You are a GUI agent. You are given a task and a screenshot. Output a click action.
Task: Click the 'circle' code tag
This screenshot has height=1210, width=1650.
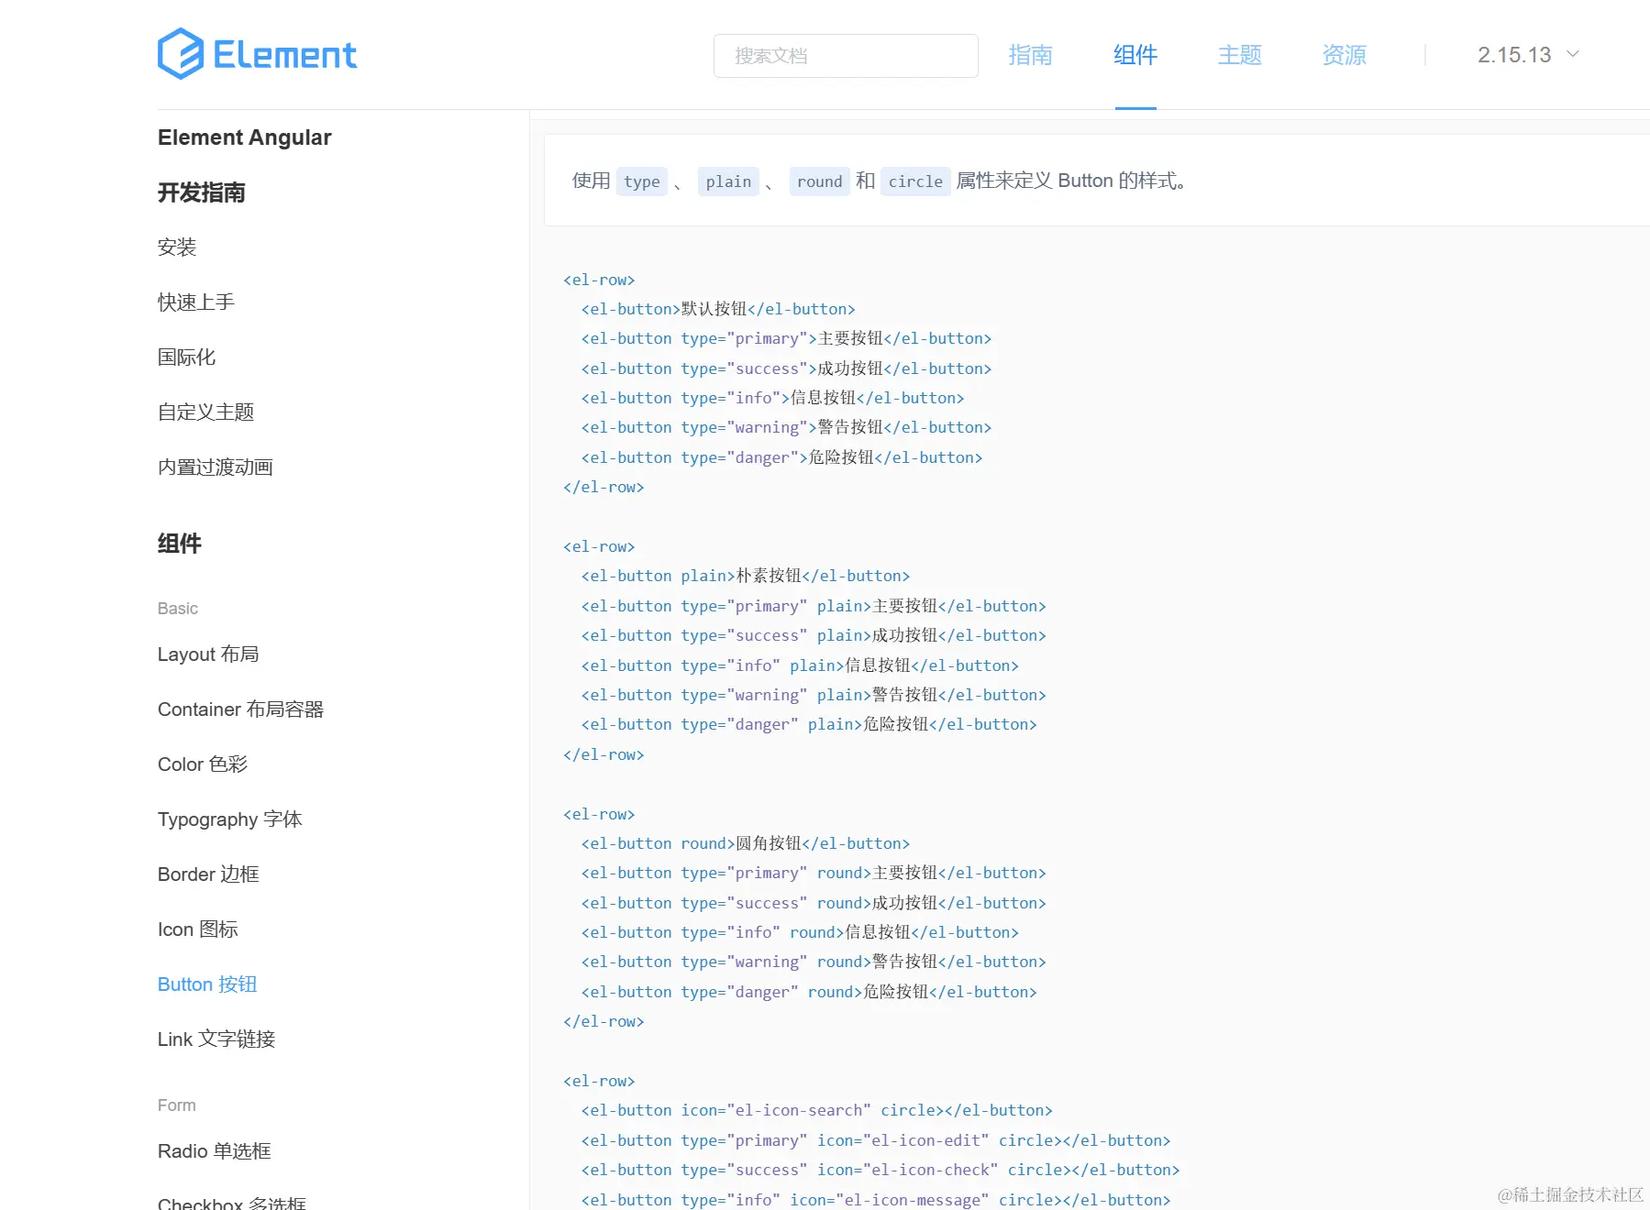[915, 181]
